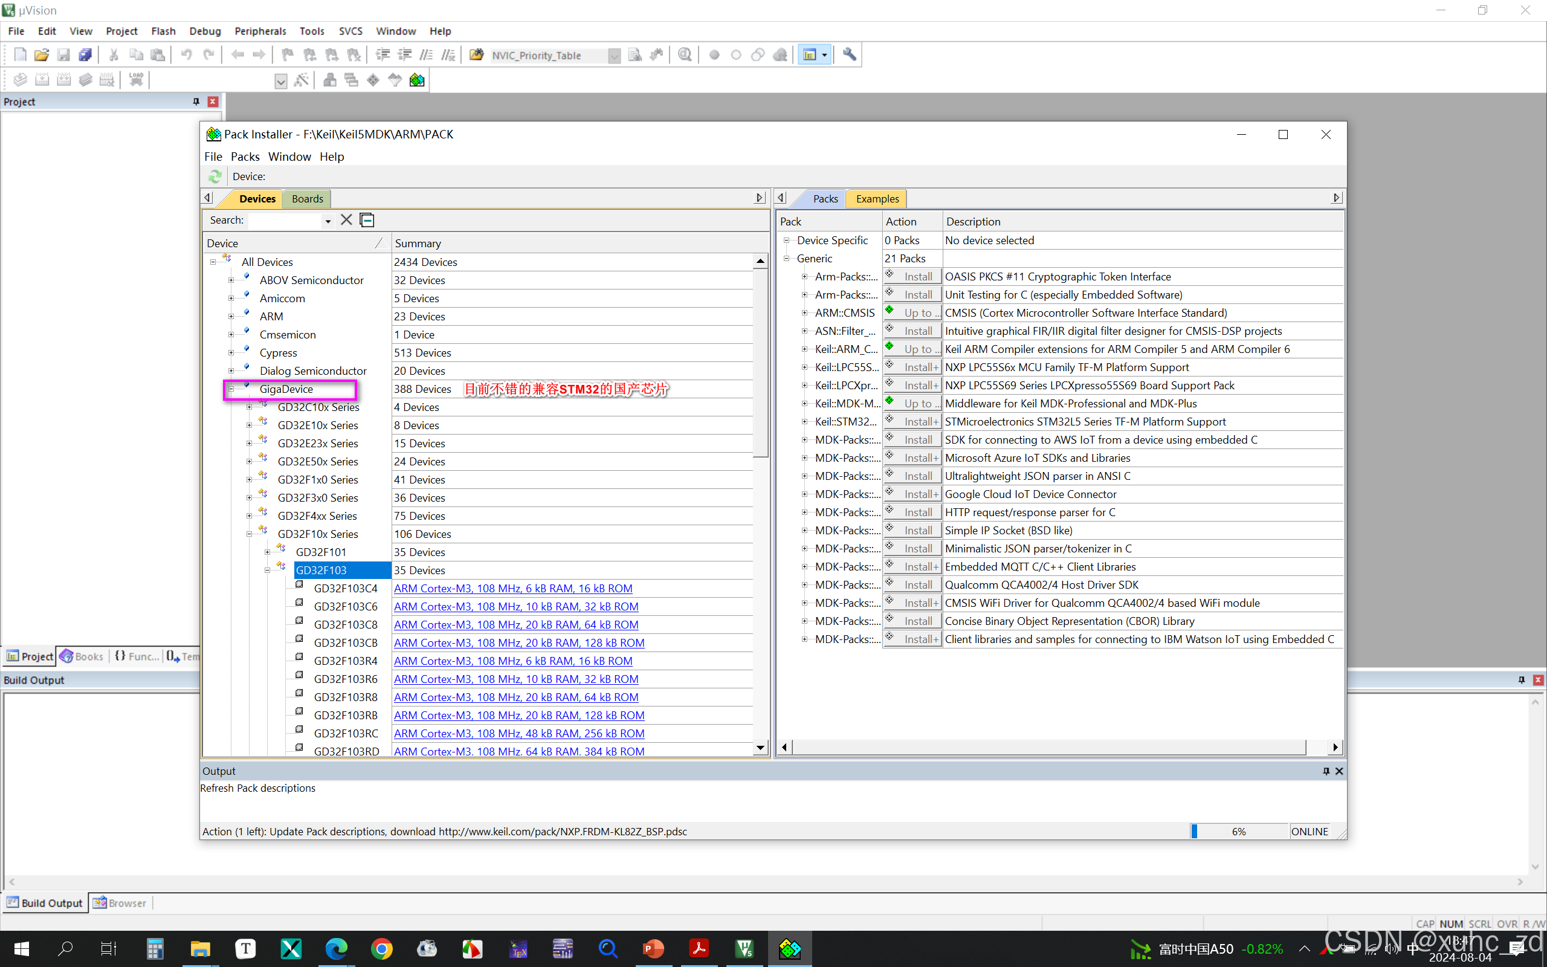Click the Undo arrow icon

[x=186, y=55]
